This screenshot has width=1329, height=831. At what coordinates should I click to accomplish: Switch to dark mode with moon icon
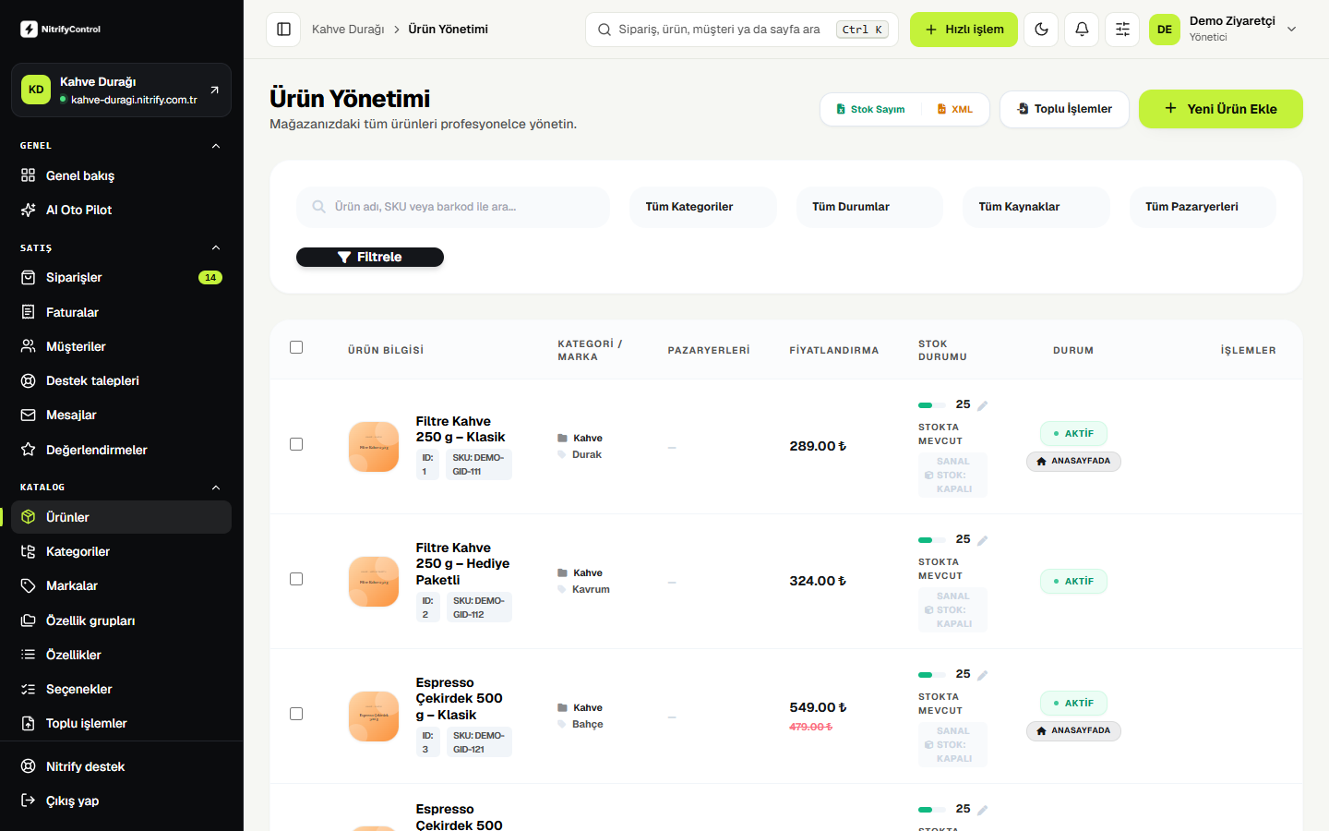pos(1042,30)
